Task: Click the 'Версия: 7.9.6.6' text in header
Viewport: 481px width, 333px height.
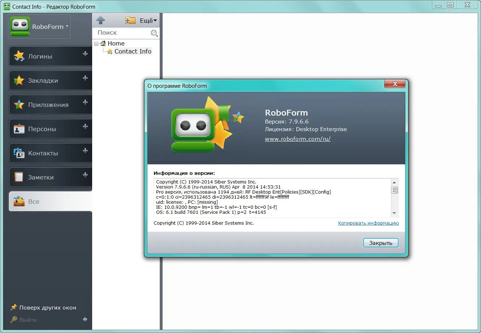Action: click(x=287, y=122)
